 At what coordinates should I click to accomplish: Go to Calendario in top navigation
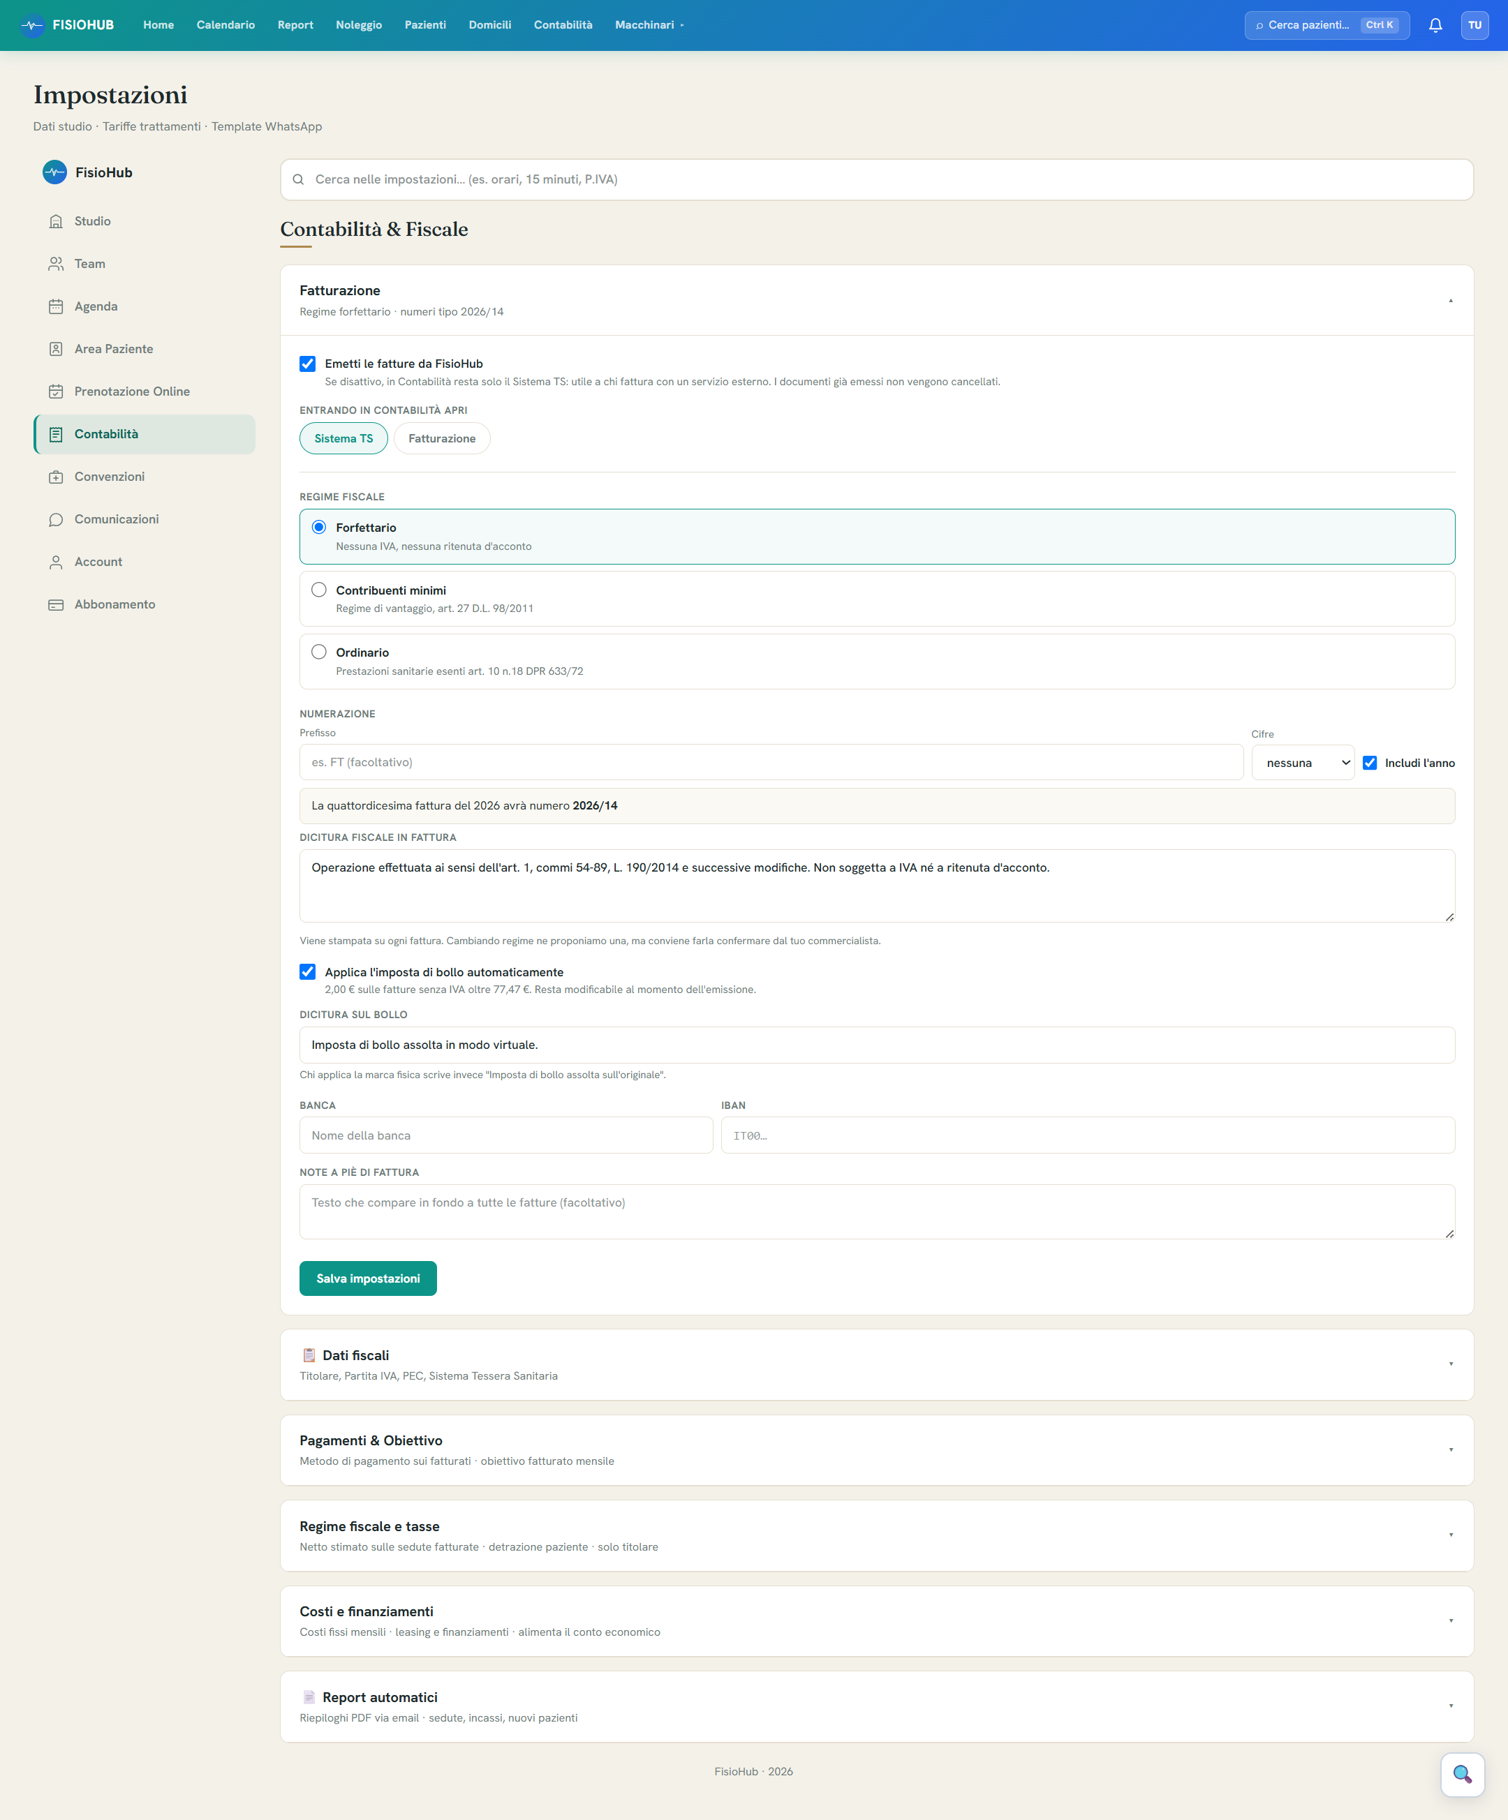pyautogui.click(x=226, y=25)
